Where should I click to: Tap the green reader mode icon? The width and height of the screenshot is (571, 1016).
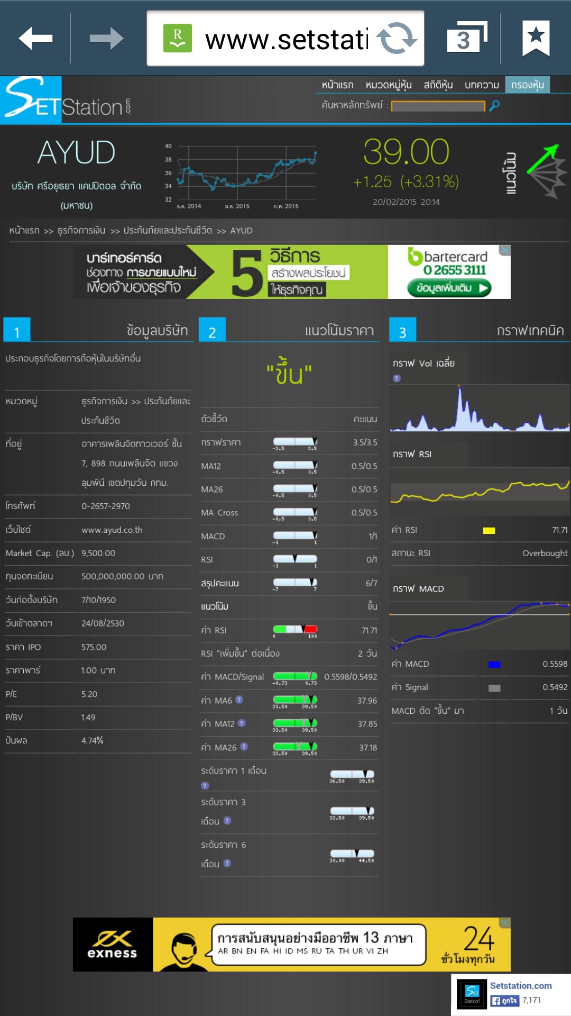[x=177, y=38]
